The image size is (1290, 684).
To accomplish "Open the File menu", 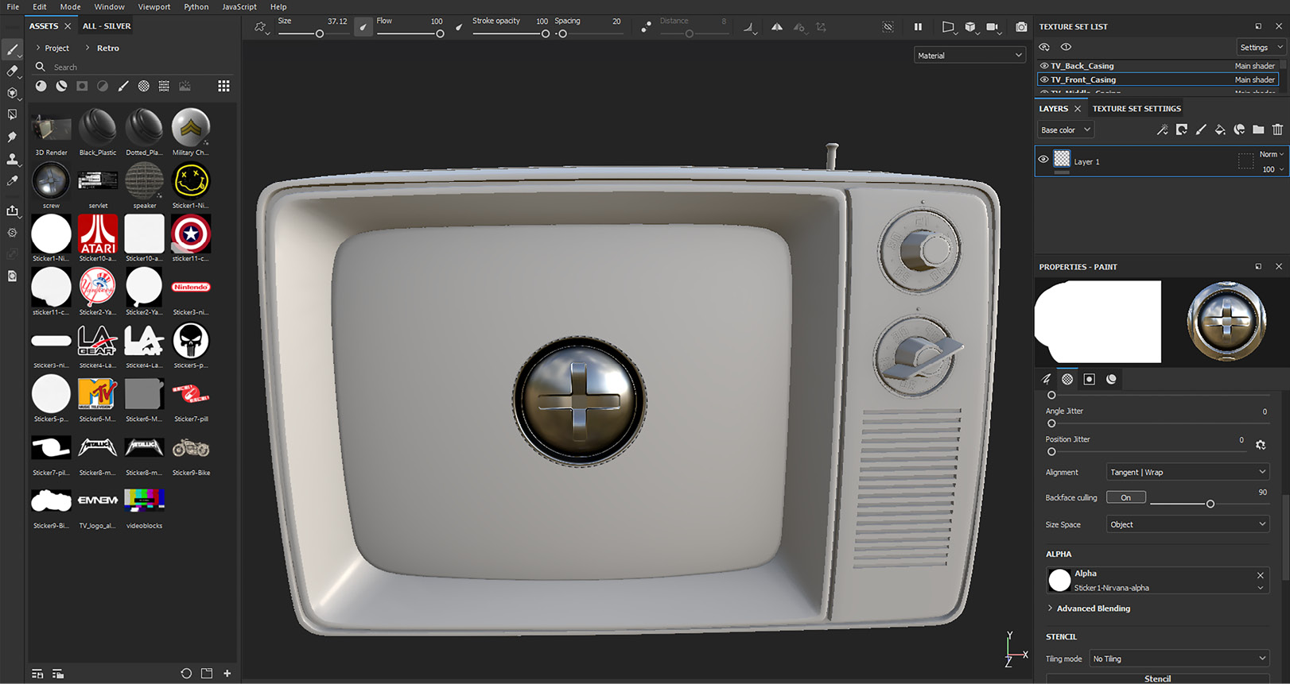I will pyautogui.click(x=13, y=6).
